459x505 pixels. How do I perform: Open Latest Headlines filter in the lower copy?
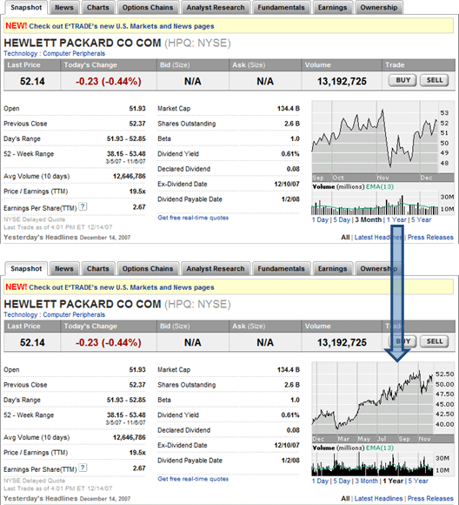378,499
